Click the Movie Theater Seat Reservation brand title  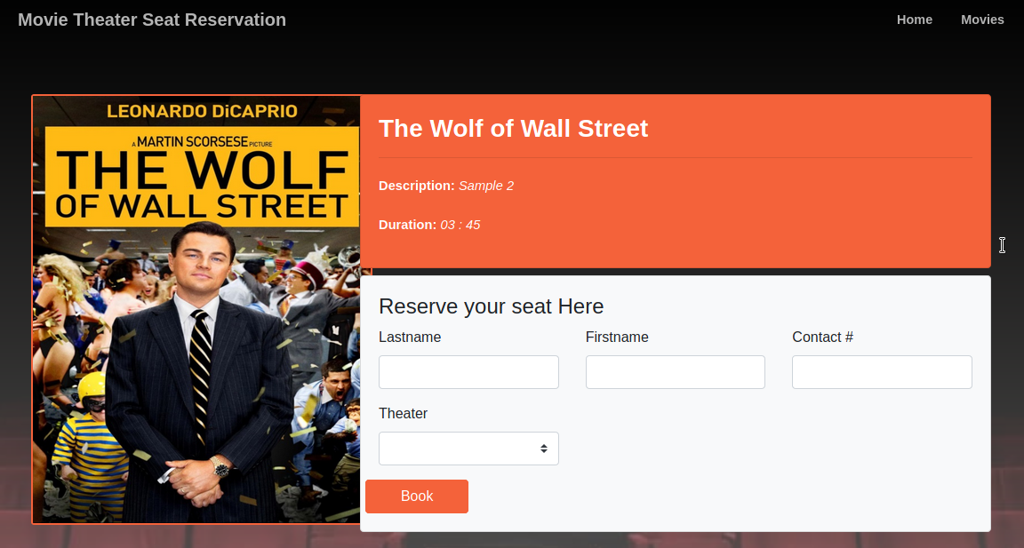(x=152, y=20)
